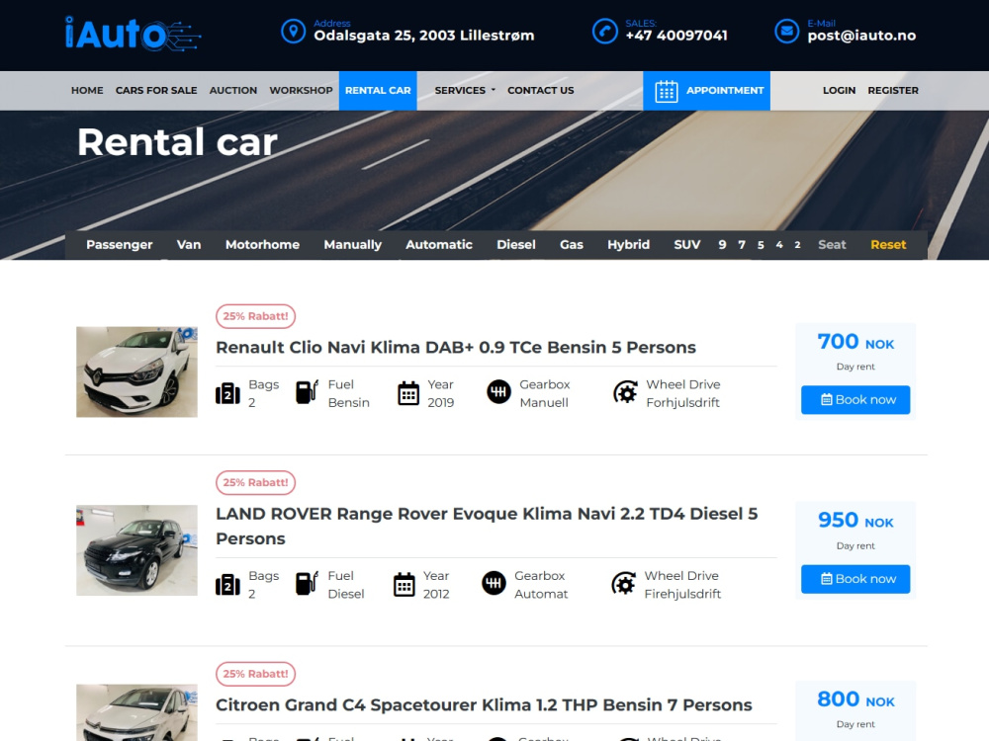Reset the rental filters

(x=888, y=244)
